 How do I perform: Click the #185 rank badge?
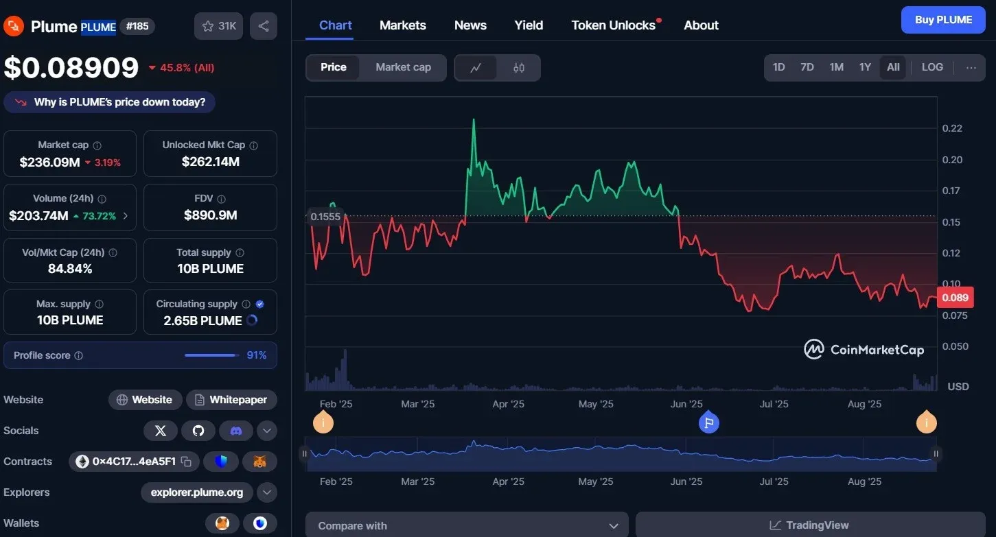137,27
